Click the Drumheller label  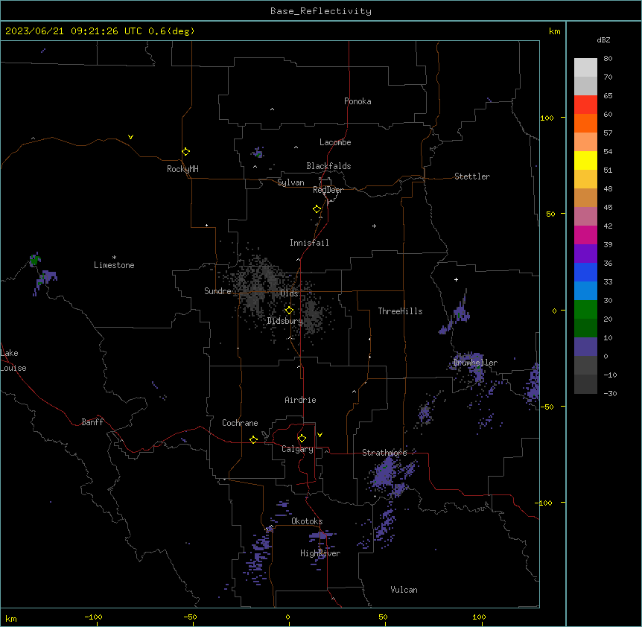(475, 363)
